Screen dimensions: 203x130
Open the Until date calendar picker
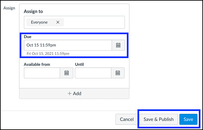point(118,73)
